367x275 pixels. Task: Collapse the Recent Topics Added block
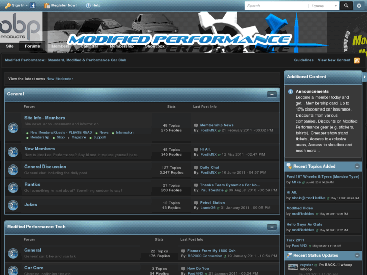coord(357,166)
